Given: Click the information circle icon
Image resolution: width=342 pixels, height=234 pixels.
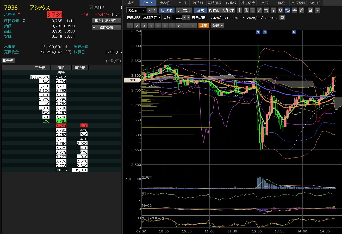Looking at the screenshot, I should click(x=280, y=10).
